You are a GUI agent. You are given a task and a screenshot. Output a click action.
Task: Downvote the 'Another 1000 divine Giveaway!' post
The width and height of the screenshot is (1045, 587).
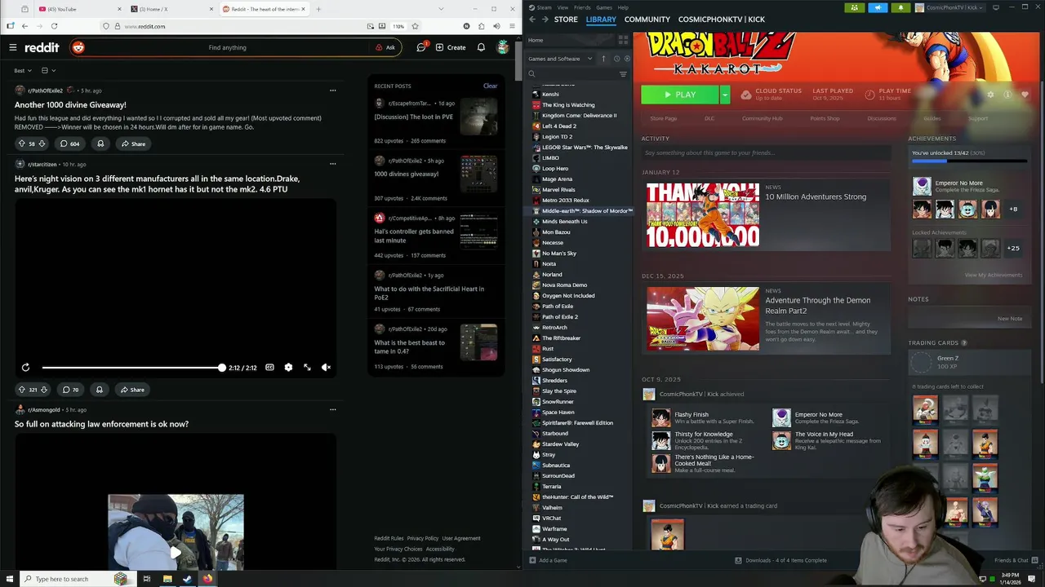pos(42,143)
